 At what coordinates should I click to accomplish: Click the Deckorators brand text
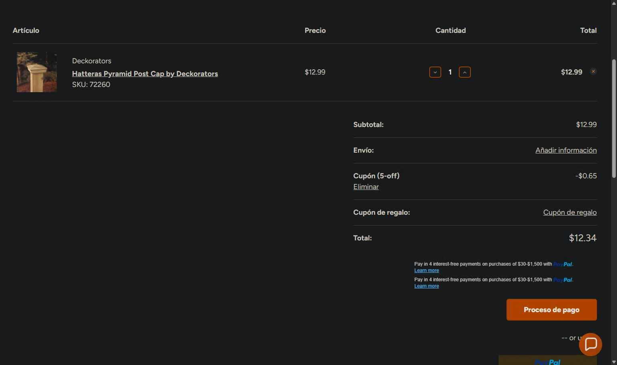coord(92,61)
